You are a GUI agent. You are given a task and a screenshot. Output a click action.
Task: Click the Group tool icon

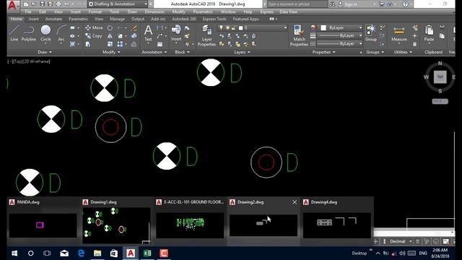coord(370,32)
